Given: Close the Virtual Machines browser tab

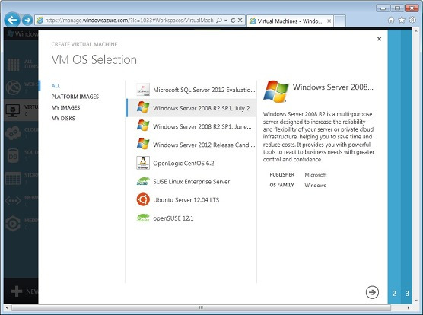Looking at the screenshot, I should [329, 21].
